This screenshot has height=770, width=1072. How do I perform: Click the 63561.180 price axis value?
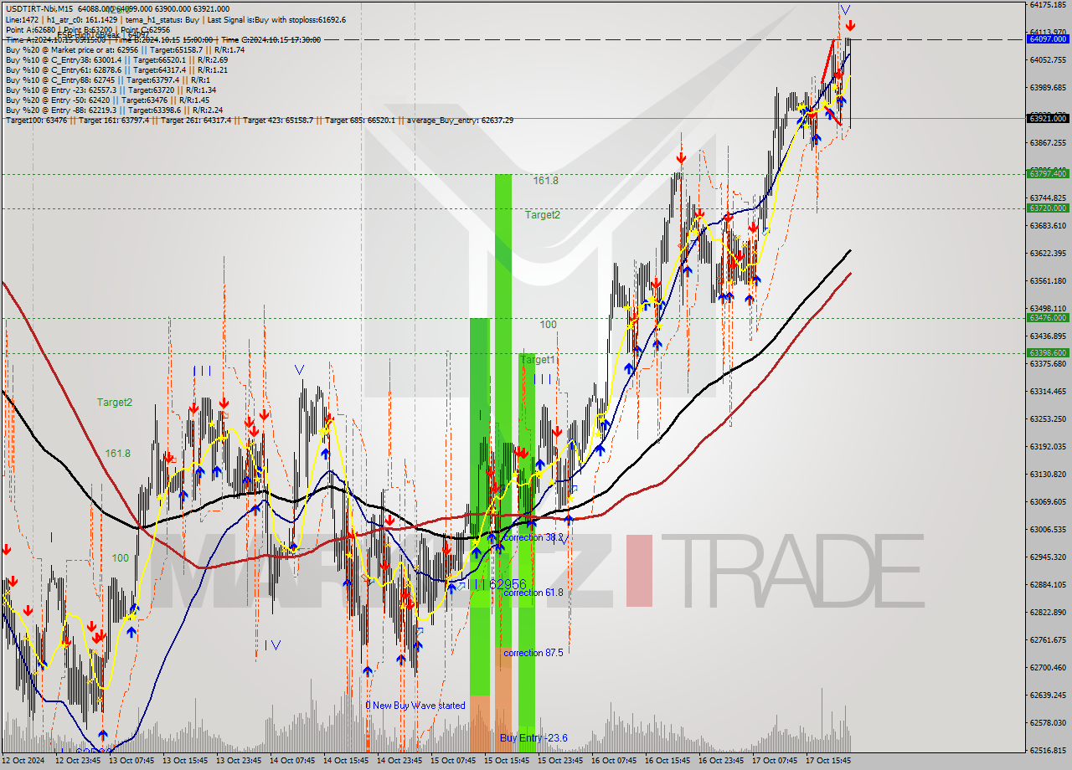click(1048, 280)
